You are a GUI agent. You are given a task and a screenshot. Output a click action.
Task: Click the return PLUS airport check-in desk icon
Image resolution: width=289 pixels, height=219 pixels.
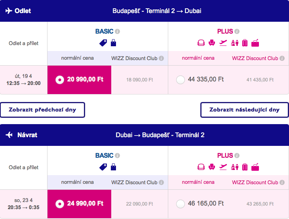point(235,167)
